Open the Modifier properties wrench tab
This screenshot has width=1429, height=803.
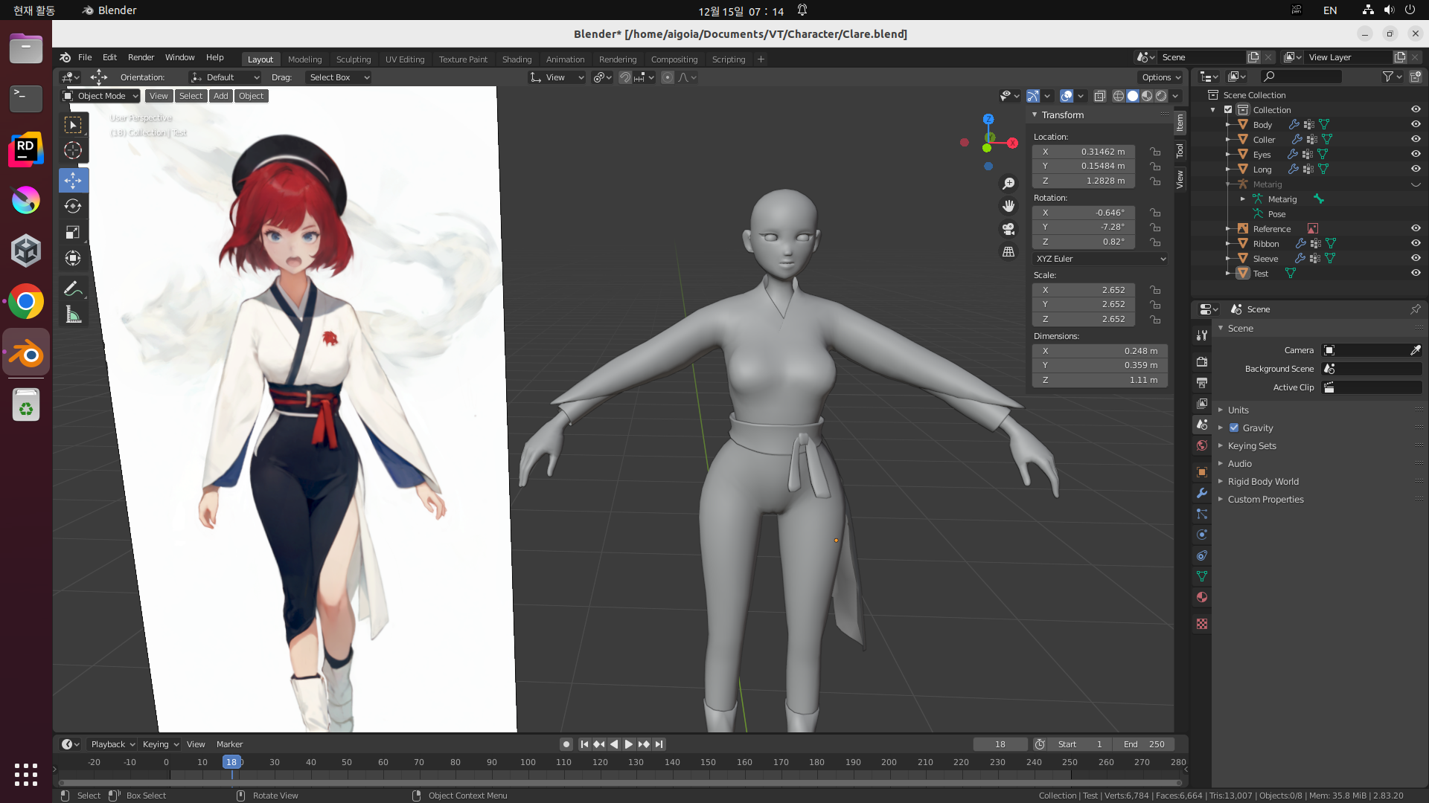tap(1202, 493)
